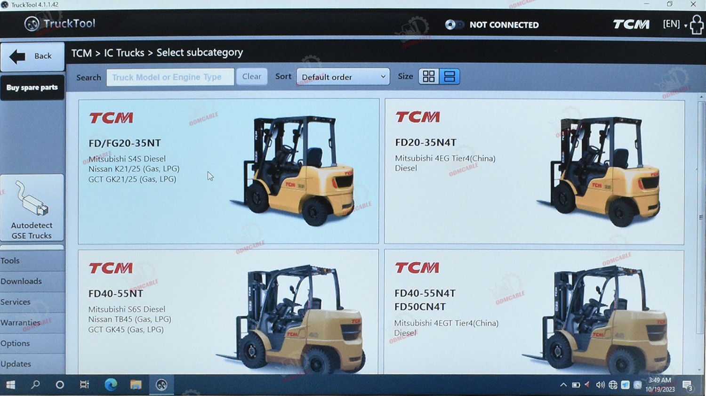Click the network globe tray icon

point(613,385)
